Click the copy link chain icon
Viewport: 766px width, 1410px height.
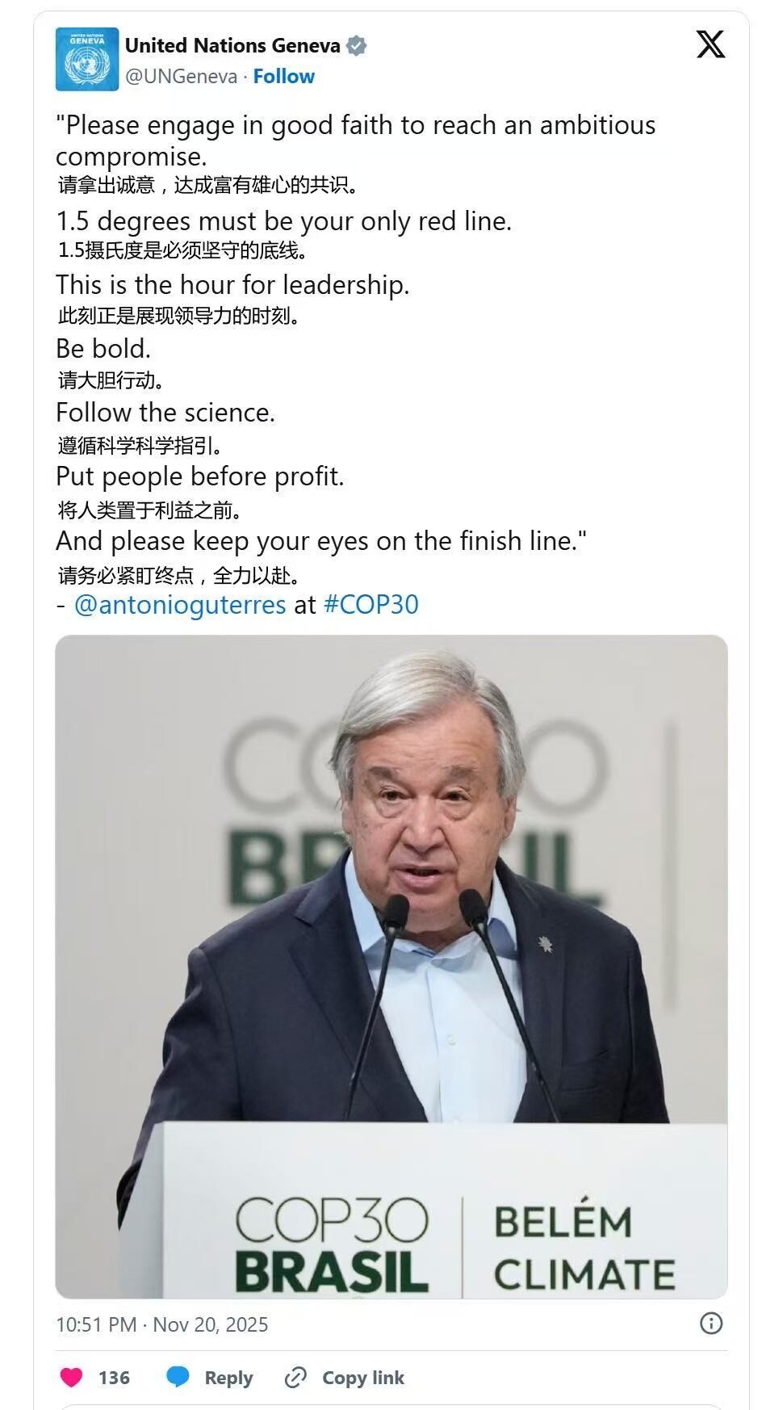pos(295,1377)
